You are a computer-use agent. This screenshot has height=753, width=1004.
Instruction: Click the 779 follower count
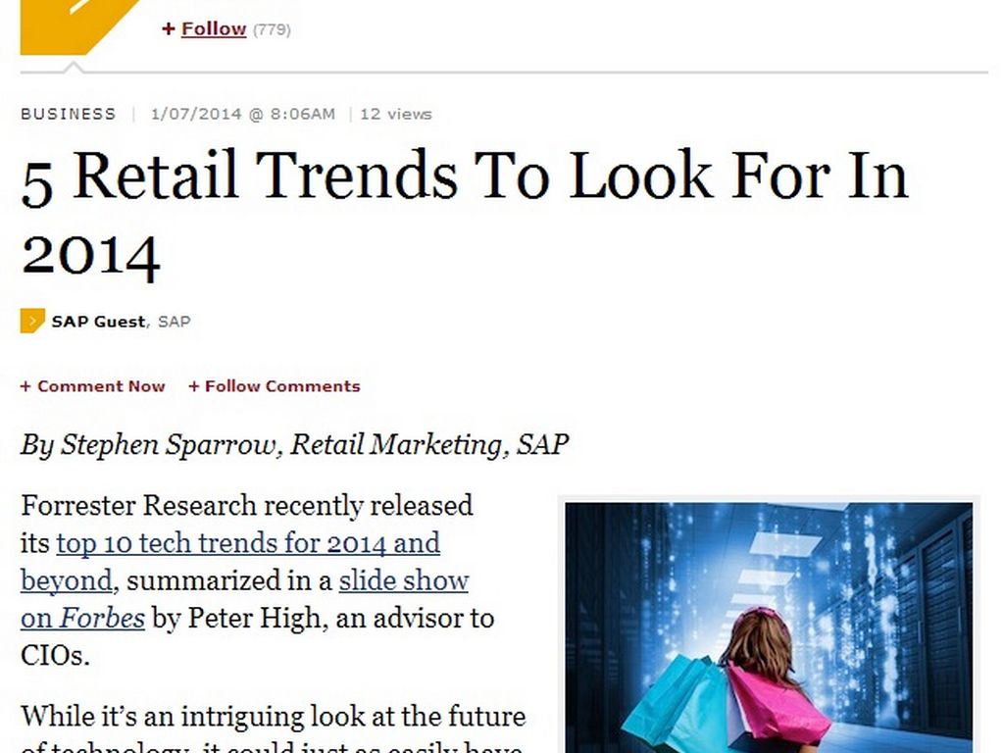pyautogui.click(x=272, y=29)
